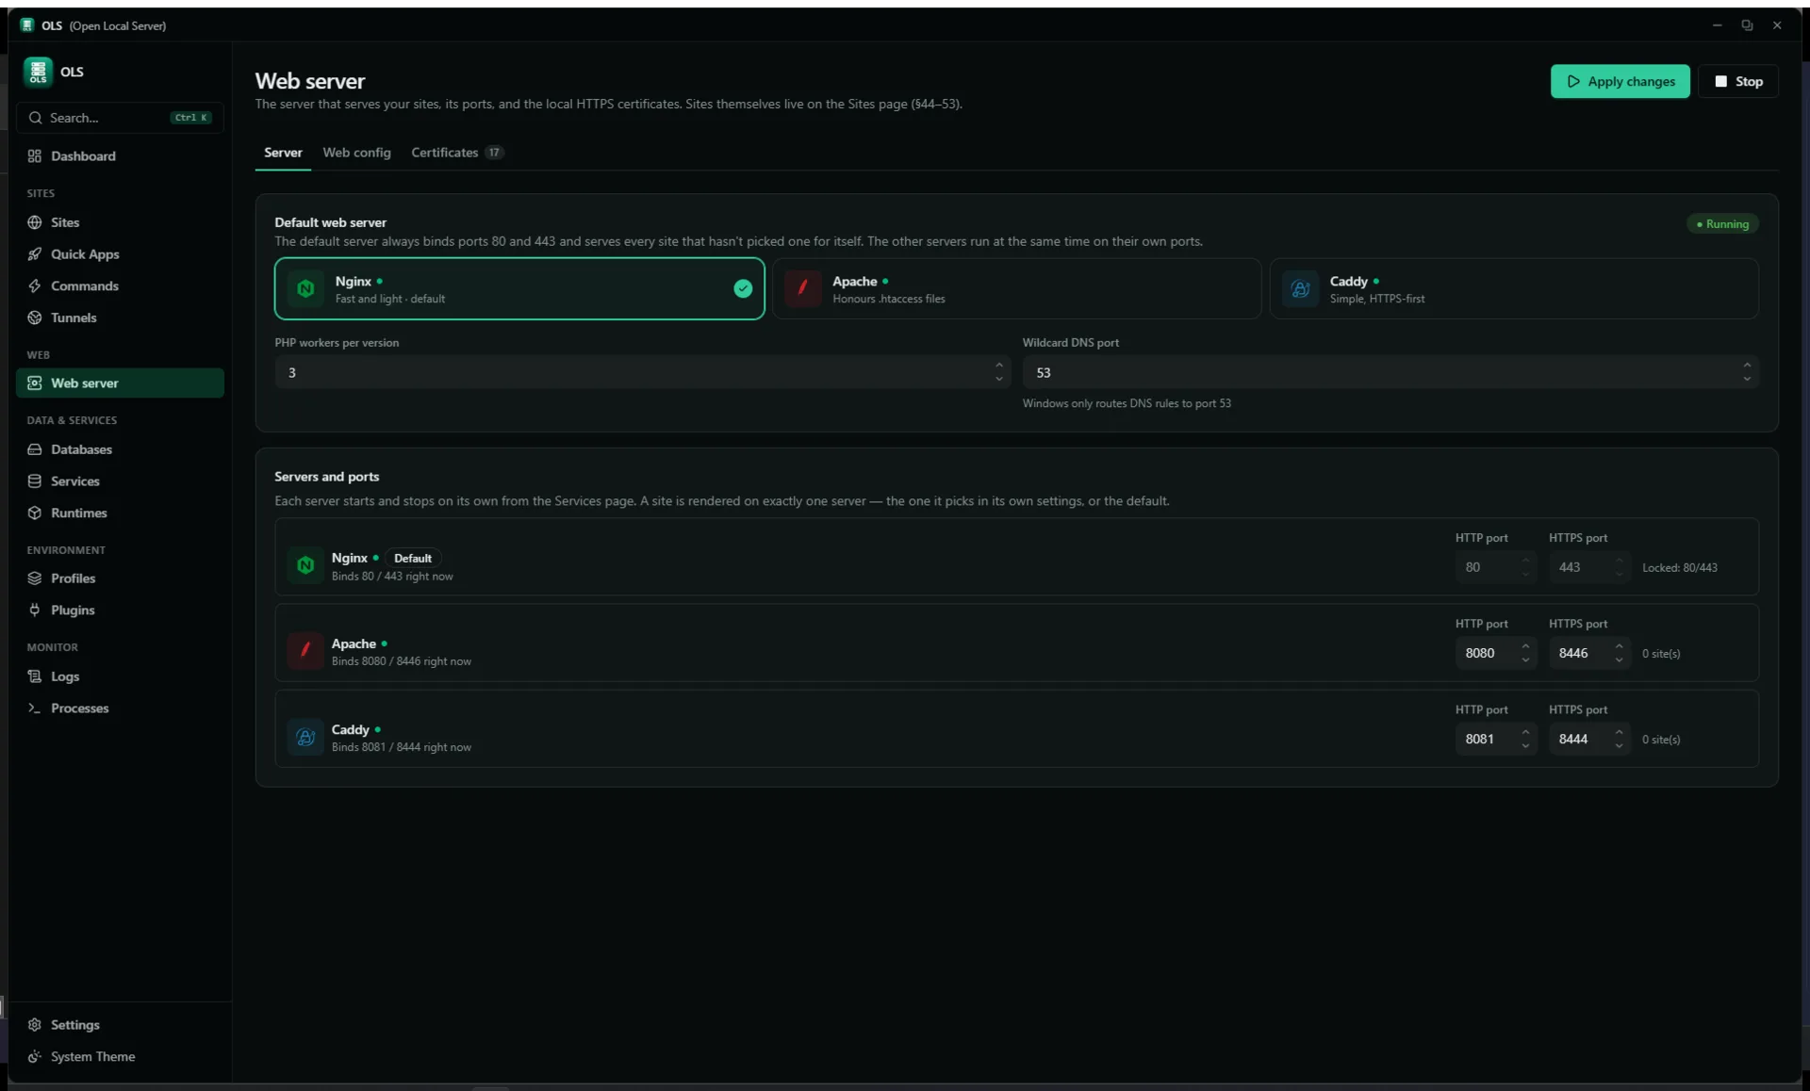
Task: Decrease Caddy HTTPS port
Action: coord(1619,745)
